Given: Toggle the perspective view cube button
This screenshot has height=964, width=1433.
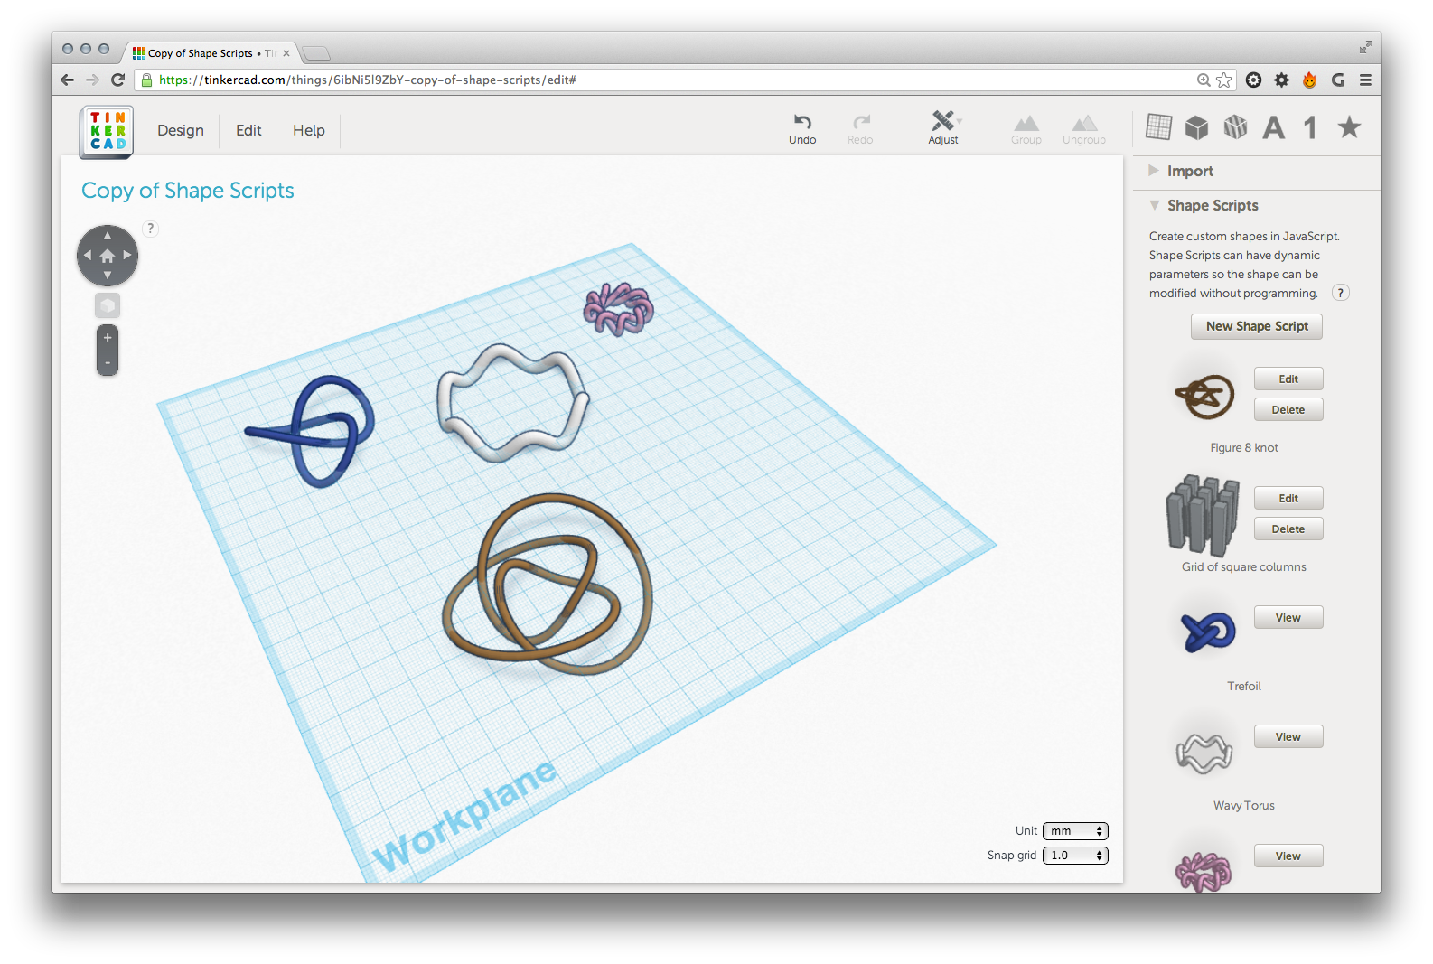Looking at the screenshot, I should tap(108, 305).
